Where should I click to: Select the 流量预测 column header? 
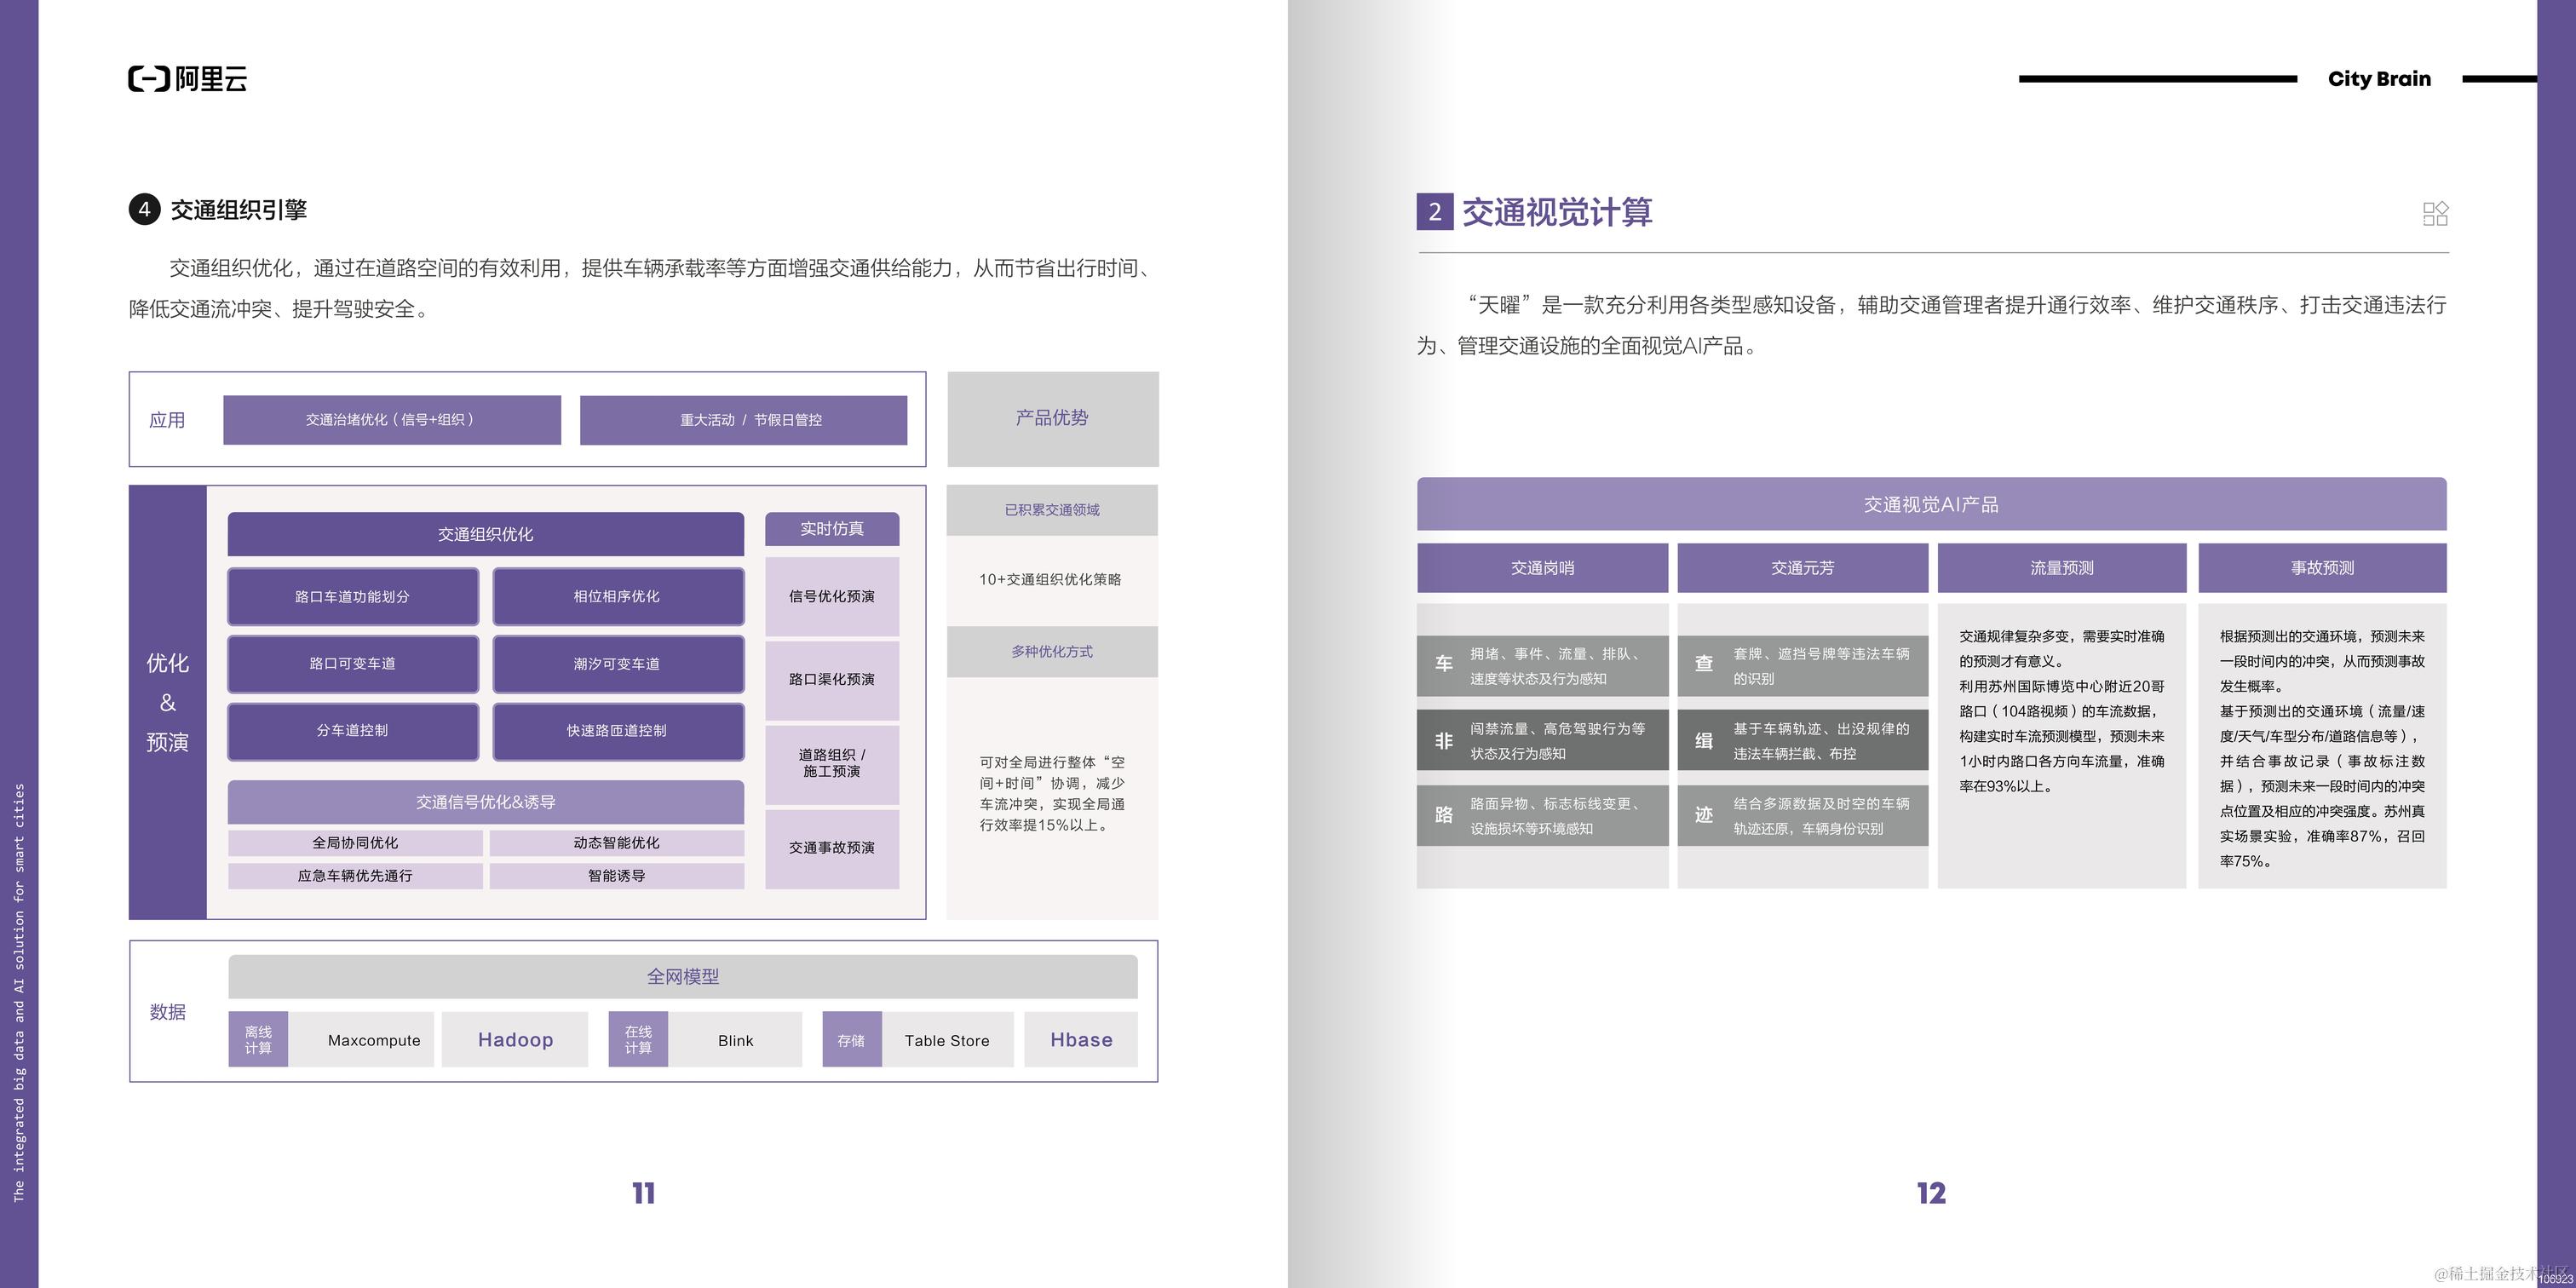(2061, 568)
